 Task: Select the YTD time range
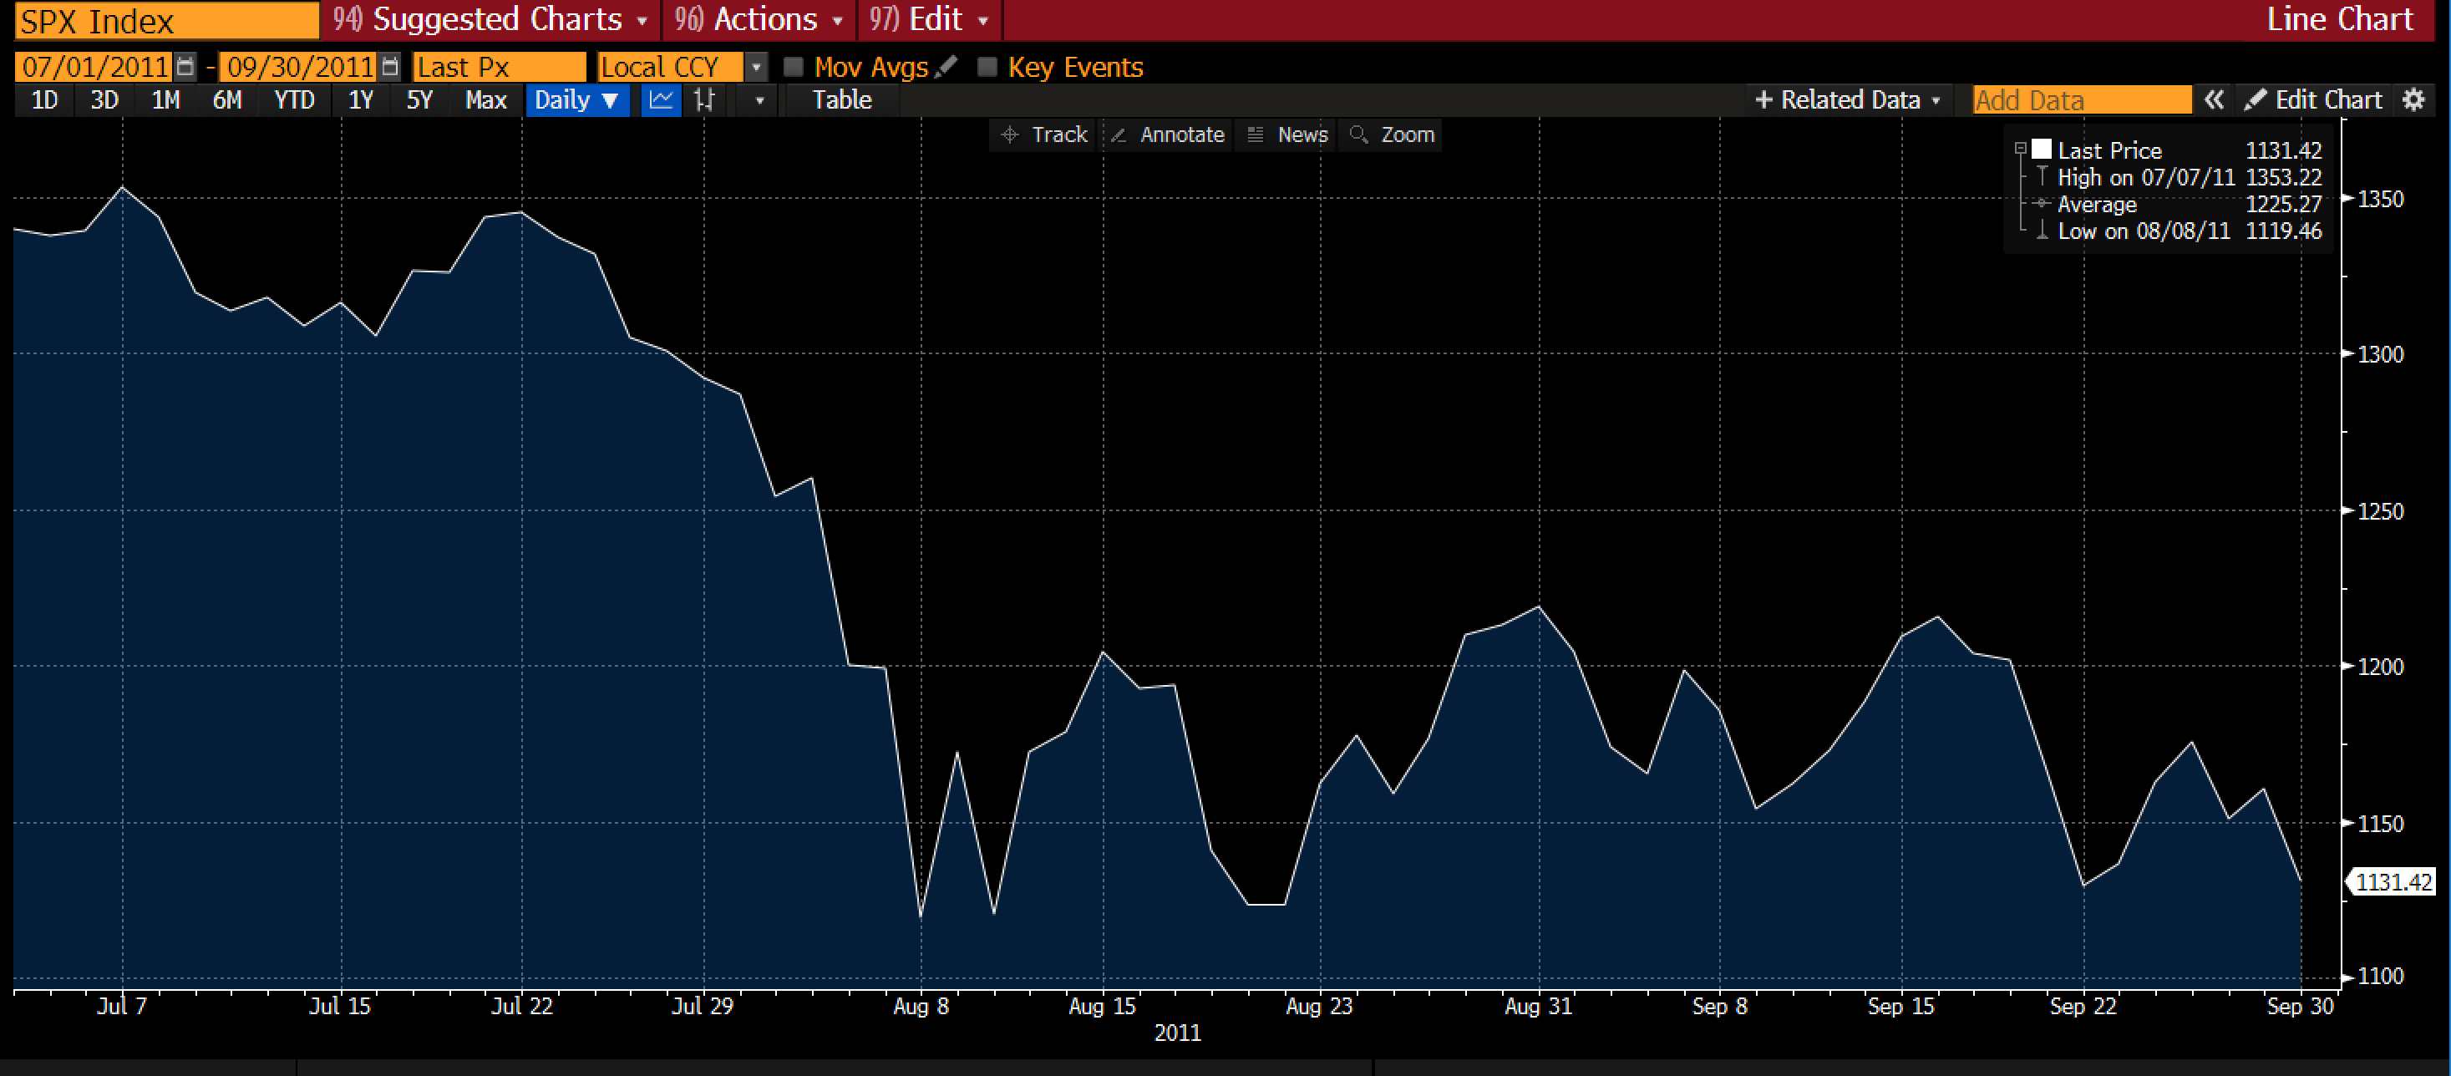pyautogui.click(x=294, y=100)
